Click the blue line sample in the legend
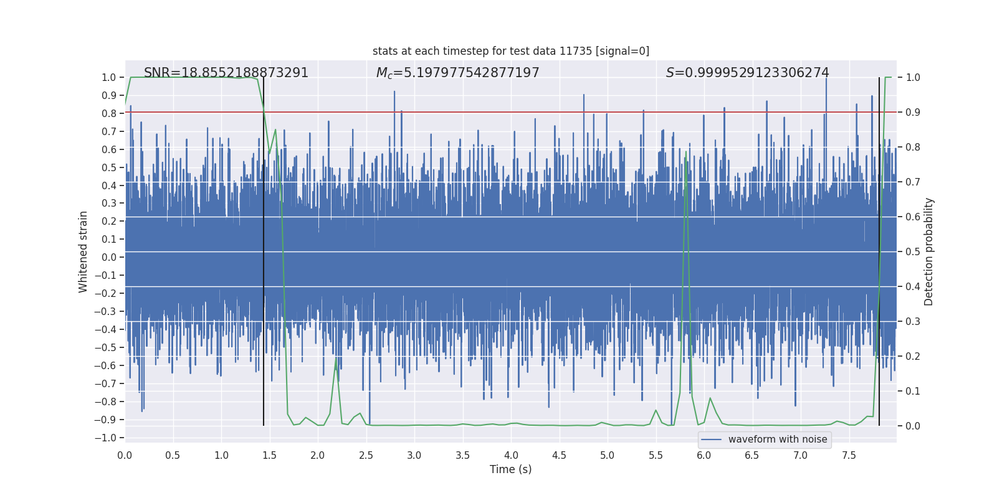 point(711,439)
